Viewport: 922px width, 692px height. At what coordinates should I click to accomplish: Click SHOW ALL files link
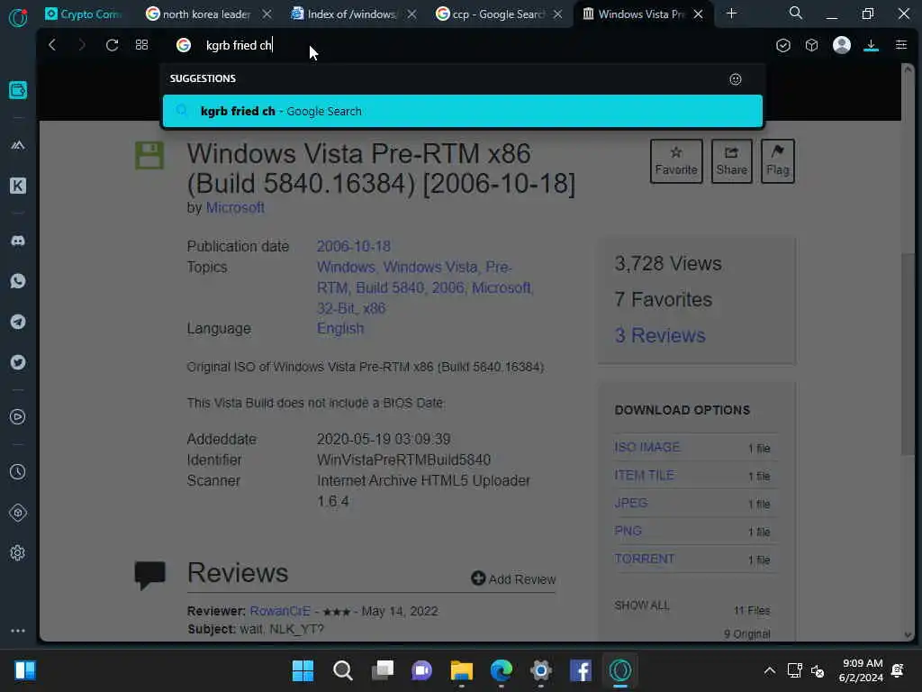point(641,605)
